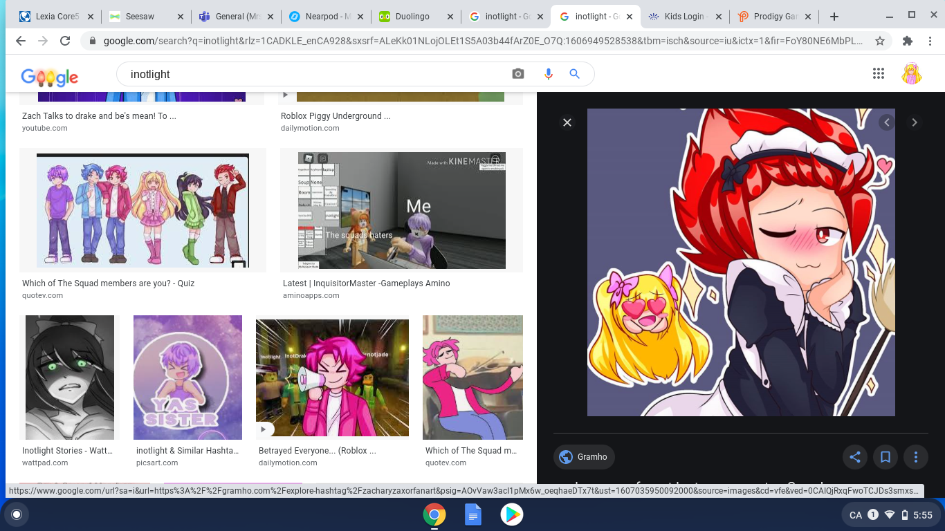This screenshot has width=945, height=531.
Task: Reload the current page
Action: [65, 41]
